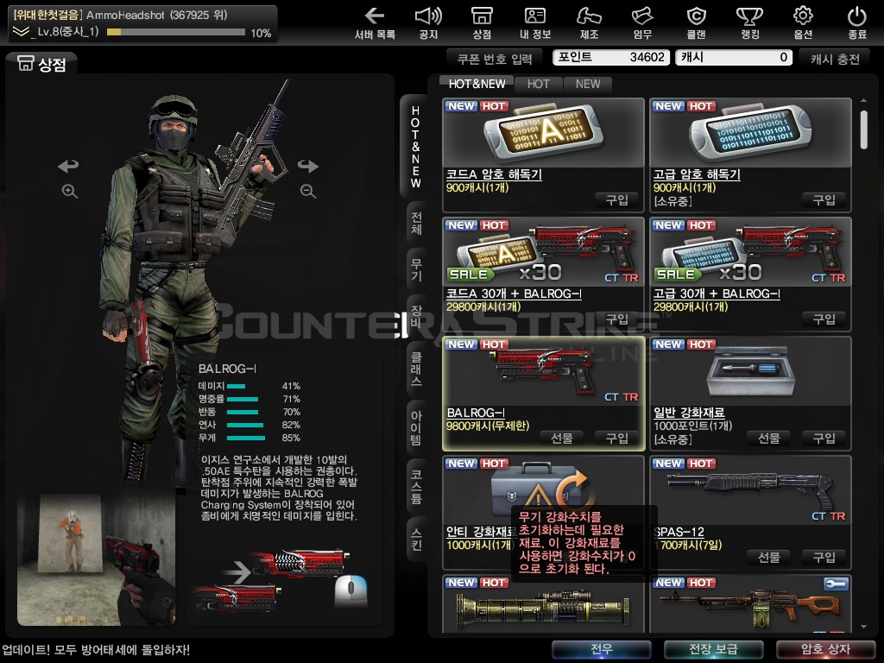Select the vertical HOT&NEW category tab
This screenshot has width=884, height=663.
(415, 147)
